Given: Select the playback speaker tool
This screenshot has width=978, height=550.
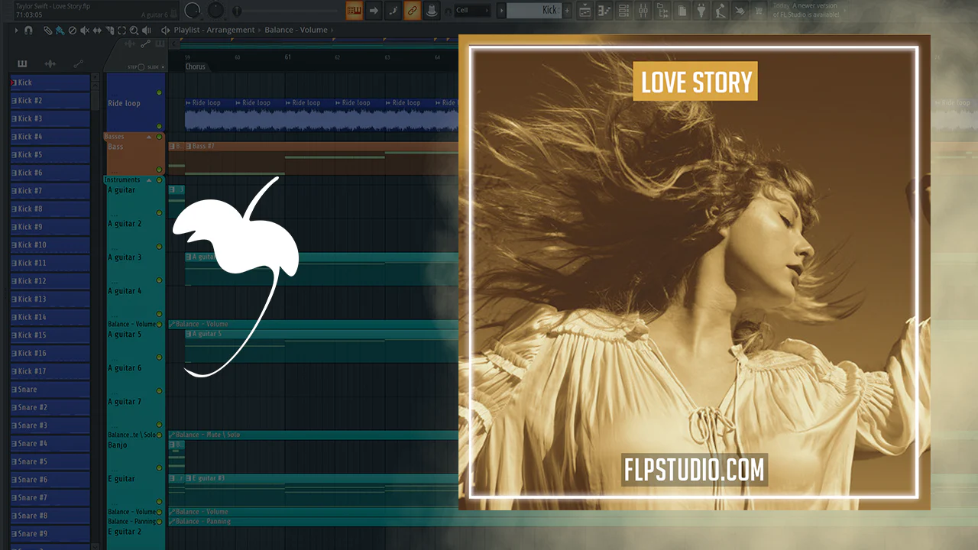Looking at the screenshot, I should (x=146, y=31).
